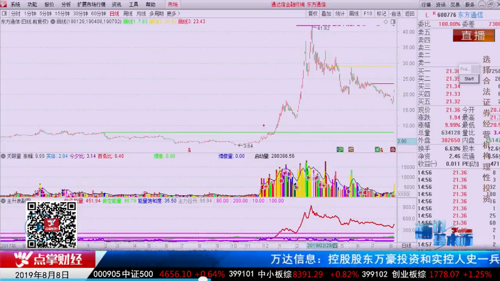Switch chart to 分时 view

click(16, 14)
